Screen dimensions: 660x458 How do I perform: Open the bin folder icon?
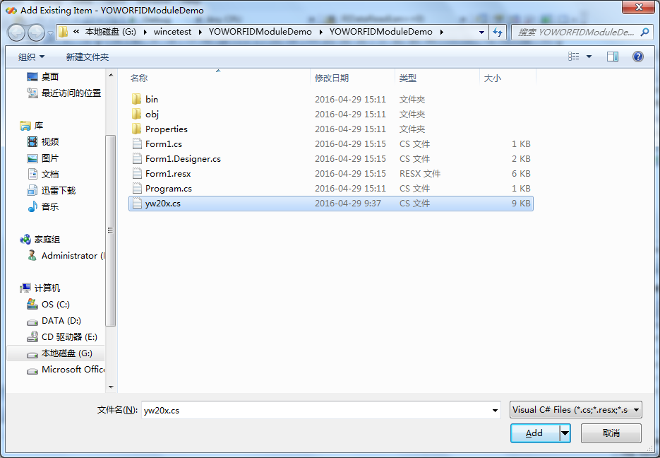pyautogui.click(x=137, y=100)
